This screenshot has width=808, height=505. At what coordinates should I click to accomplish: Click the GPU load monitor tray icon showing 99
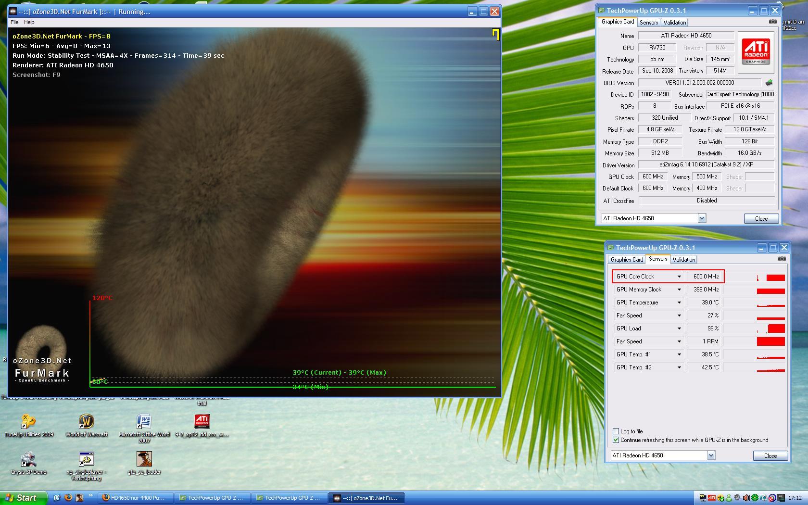click(x=703, y=498)
